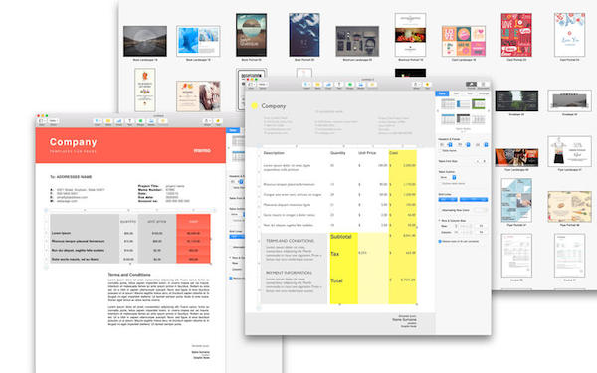Screen dimensions: 597x373
Task: Collapse Row & Column Size section
Action: pyautogui.click(x=440, y=221)
